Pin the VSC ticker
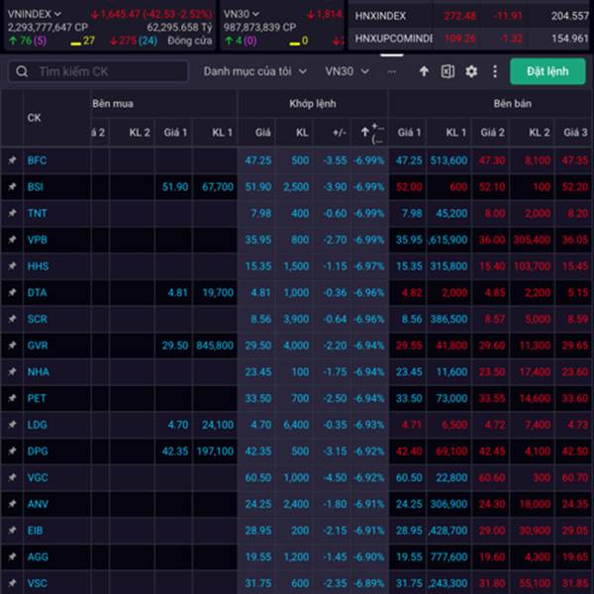The width and height of the screenshot is (594, 594). coord(12,583)
